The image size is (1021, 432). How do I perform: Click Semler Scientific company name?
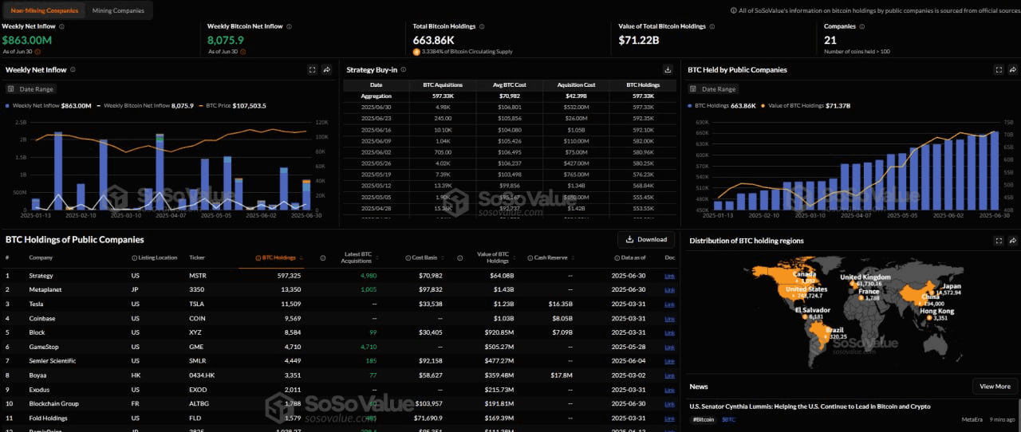click(51, 361)
